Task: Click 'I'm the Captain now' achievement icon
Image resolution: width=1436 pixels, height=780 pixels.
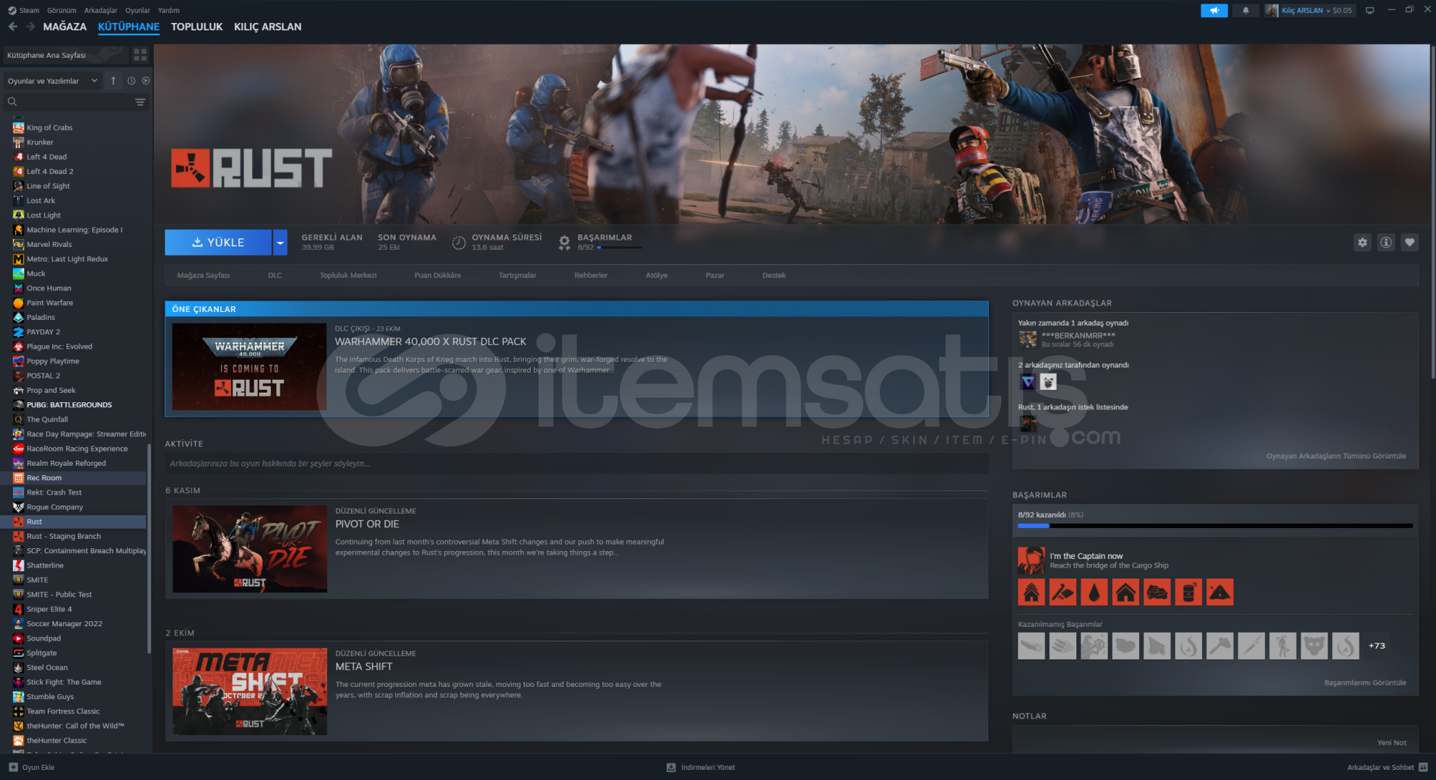Action: pos(1031,560)
